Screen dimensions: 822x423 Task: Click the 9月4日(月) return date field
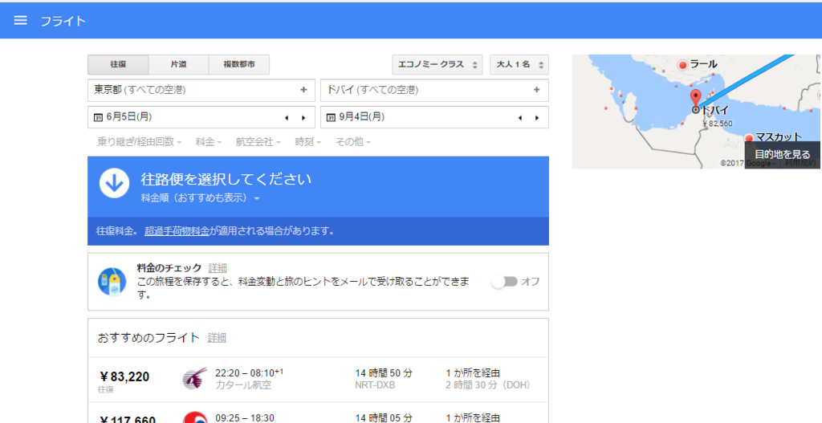(434, 117)
